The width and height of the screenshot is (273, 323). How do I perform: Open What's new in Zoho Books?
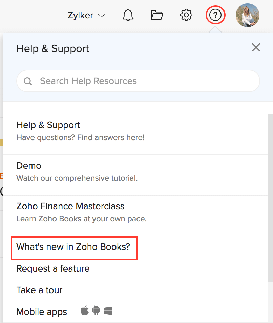tap(73, 247)
